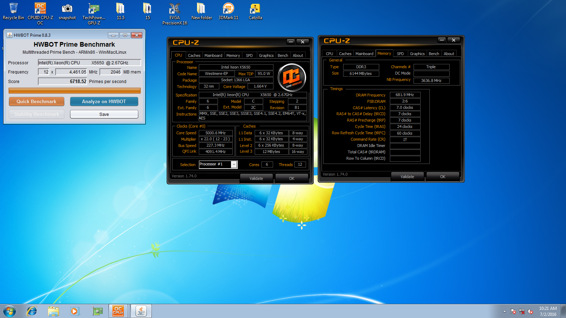Image resolution: width=566 pixels, height=318 pixels.
Task: Click the Core Speed value 5000.6 MHz
Action: pyautogui.click(x=215, y=133)
